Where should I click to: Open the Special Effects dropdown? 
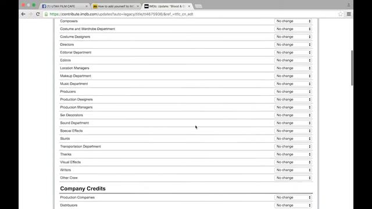click(x=293, y=131)
